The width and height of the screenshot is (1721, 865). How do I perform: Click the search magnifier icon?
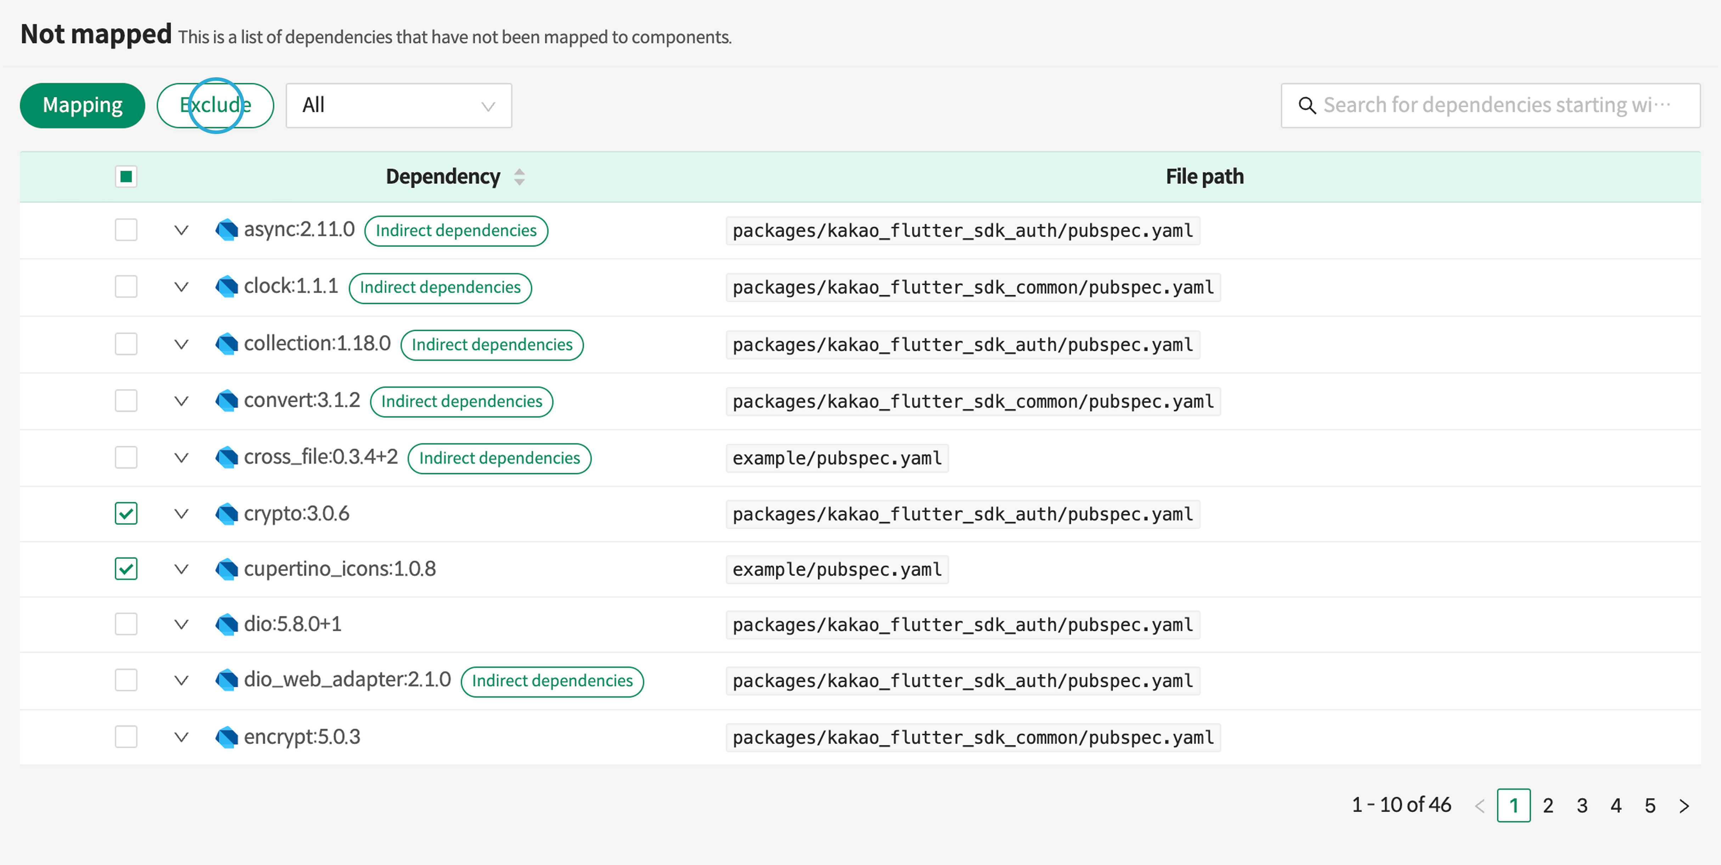1306,106
